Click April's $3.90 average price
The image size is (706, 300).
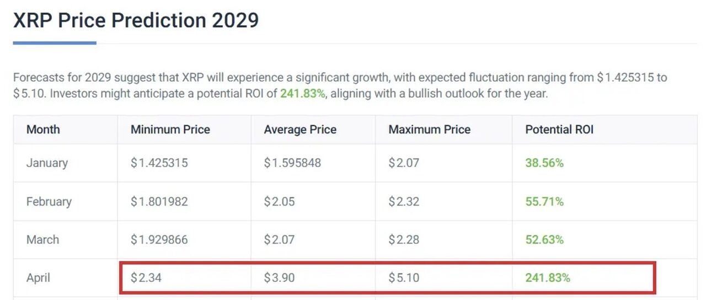tap(279, 278)
